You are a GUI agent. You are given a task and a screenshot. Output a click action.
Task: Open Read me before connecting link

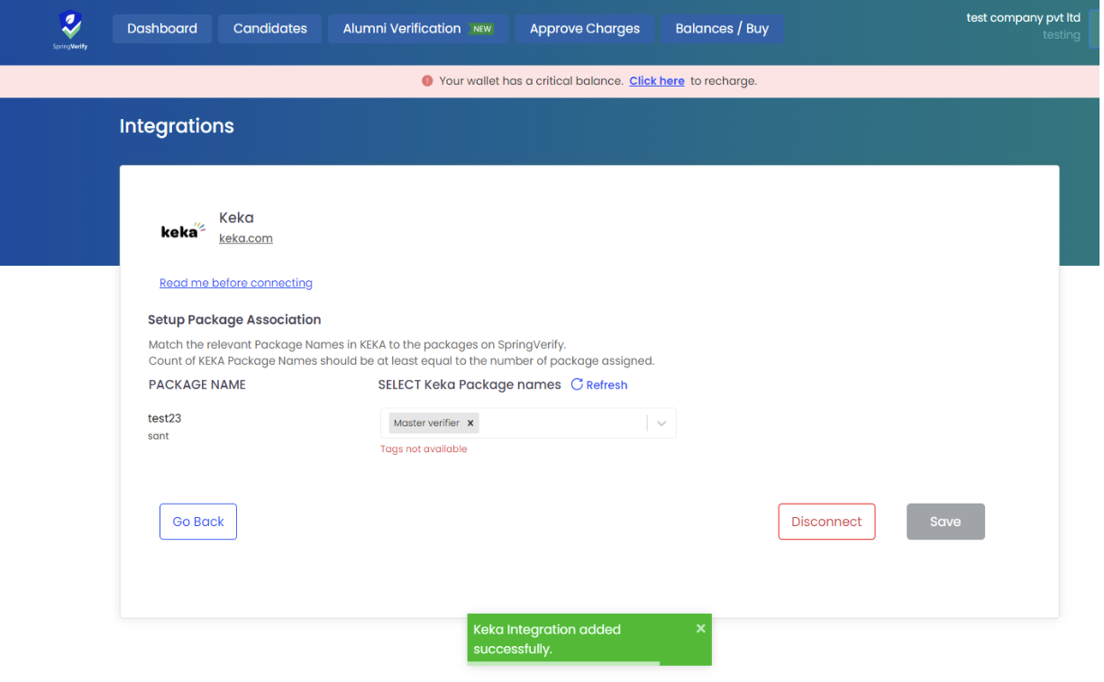click(235, 283)
